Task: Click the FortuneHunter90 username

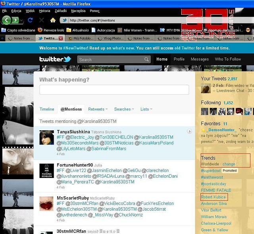Action: (75, 165)
